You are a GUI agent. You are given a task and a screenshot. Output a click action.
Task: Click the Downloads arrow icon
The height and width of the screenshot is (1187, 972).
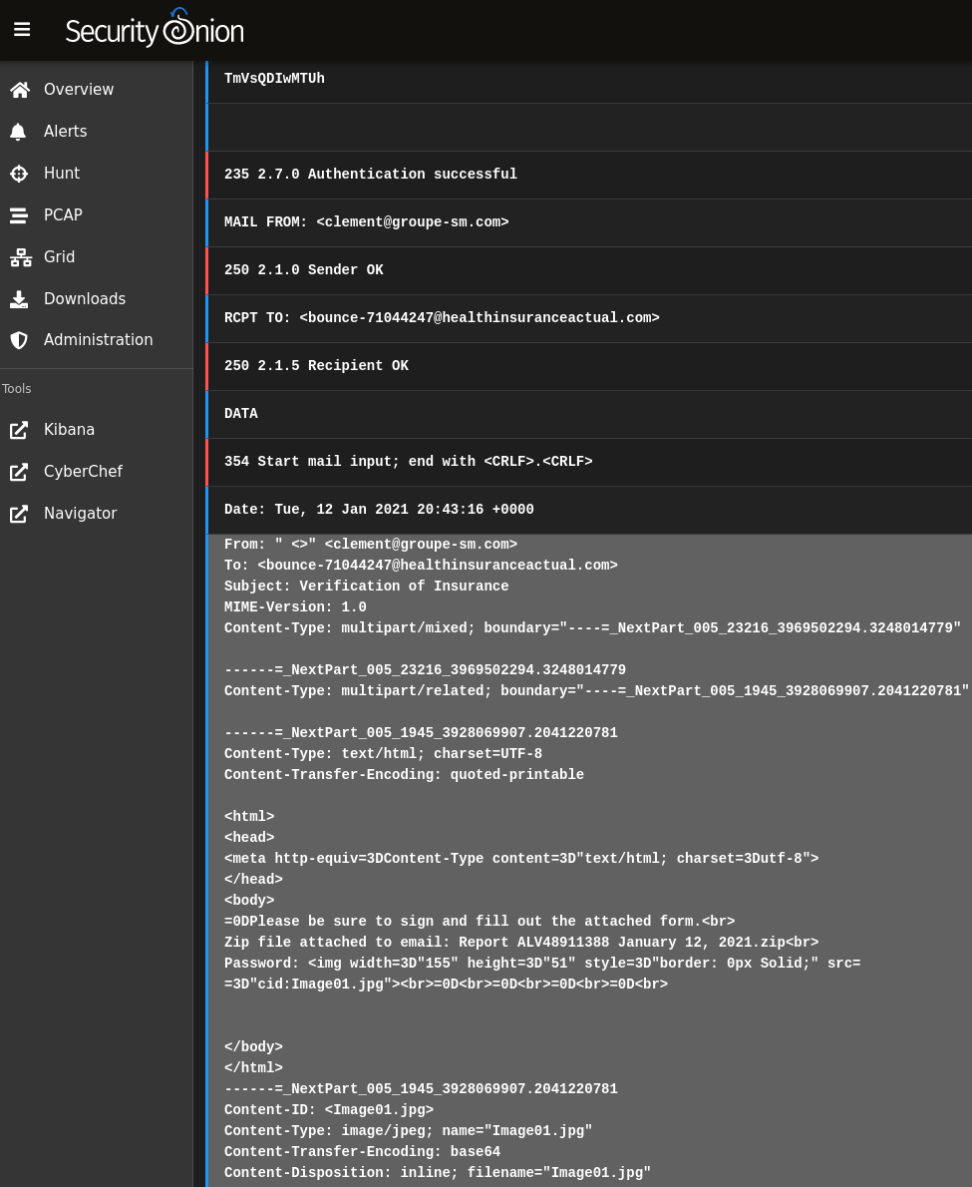click(19, 299)
